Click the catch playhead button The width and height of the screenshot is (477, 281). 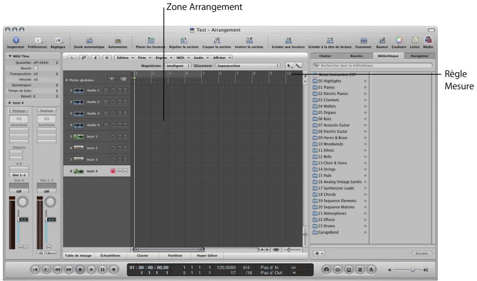click(x=95, y=58)
